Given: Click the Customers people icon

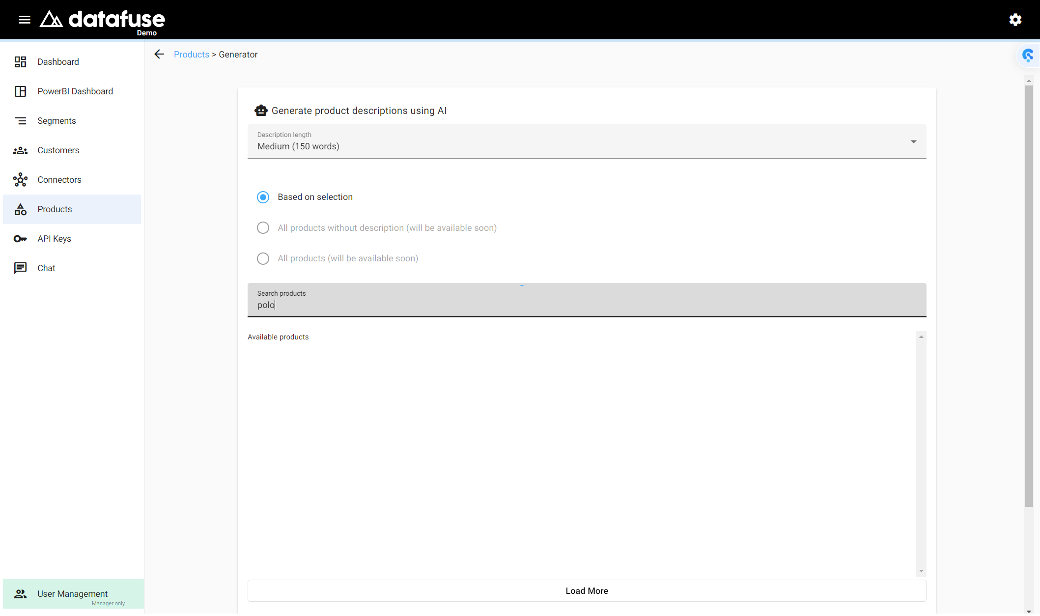Looking at the screenshot, I should tap(20, 150).
